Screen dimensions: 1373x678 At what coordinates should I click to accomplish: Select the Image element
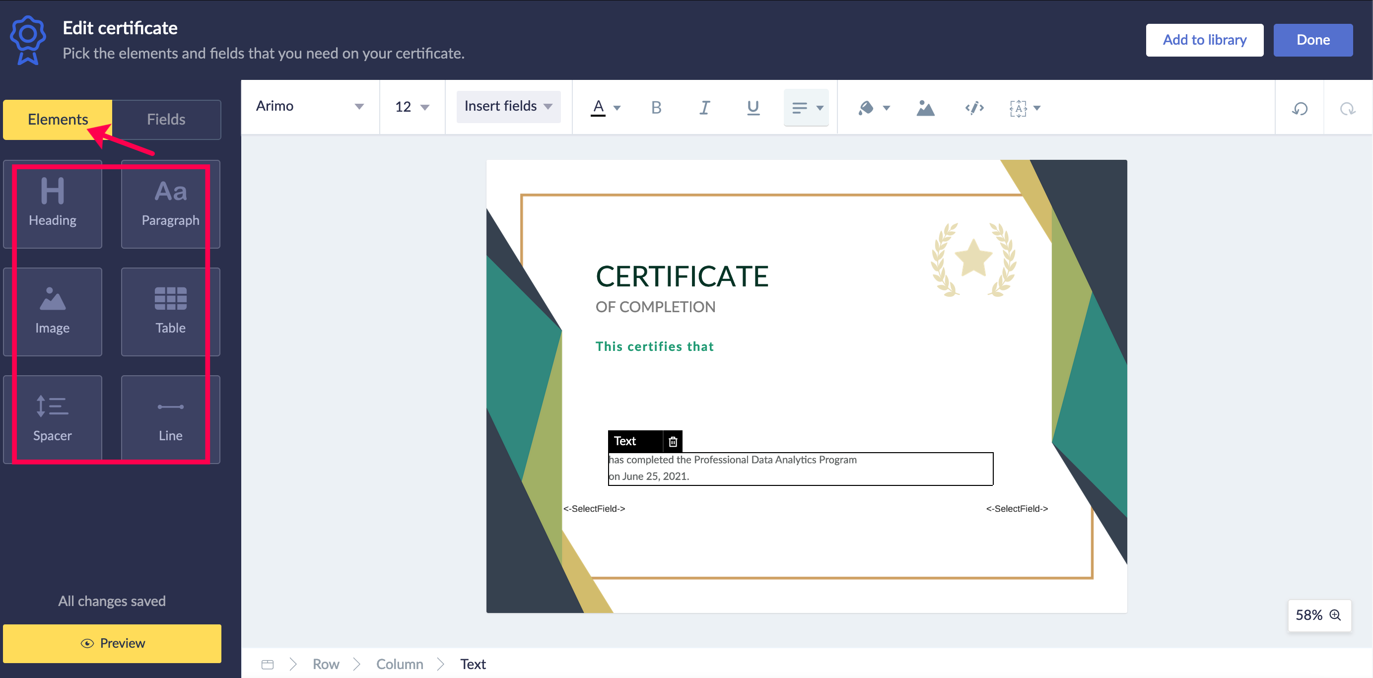tap(52, 312)
